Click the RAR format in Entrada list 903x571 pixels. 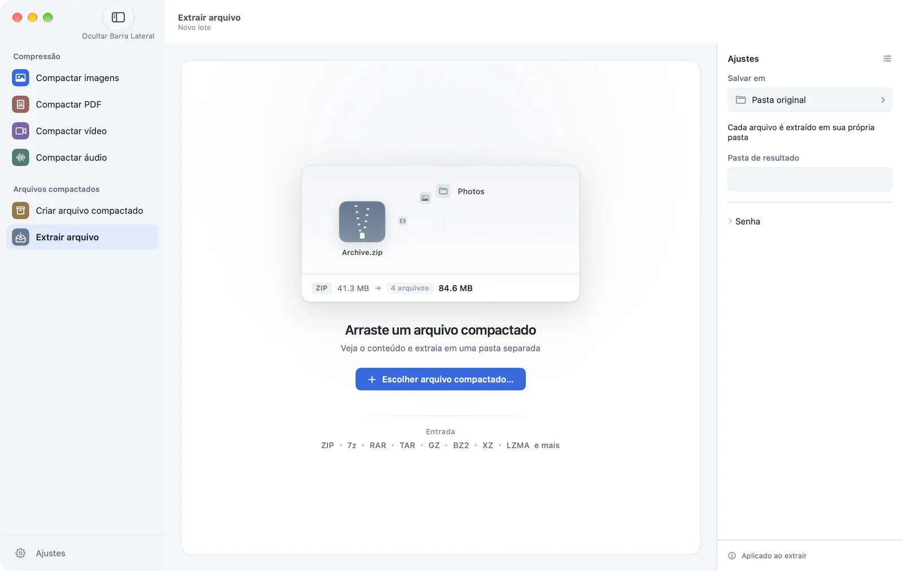[x=378, y=445]
